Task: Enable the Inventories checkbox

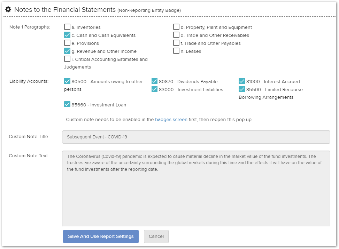Action: (x=67, y=27)
